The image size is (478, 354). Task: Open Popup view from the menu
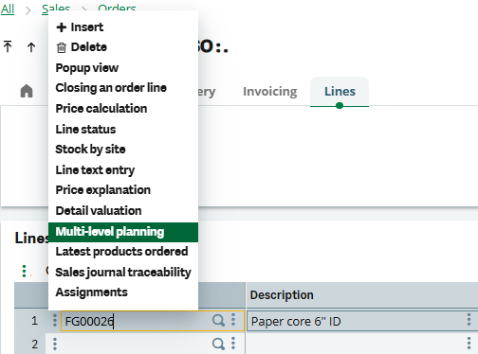click(123, 68)
